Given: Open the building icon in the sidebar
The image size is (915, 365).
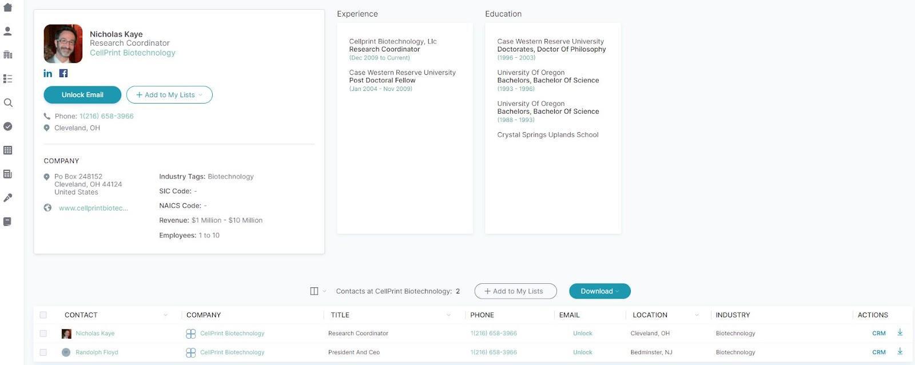Looking at the screenshot, I should click(8, 55).
